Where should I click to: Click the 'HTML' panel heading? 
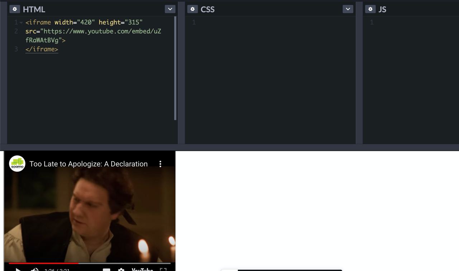tap(34, 9)
